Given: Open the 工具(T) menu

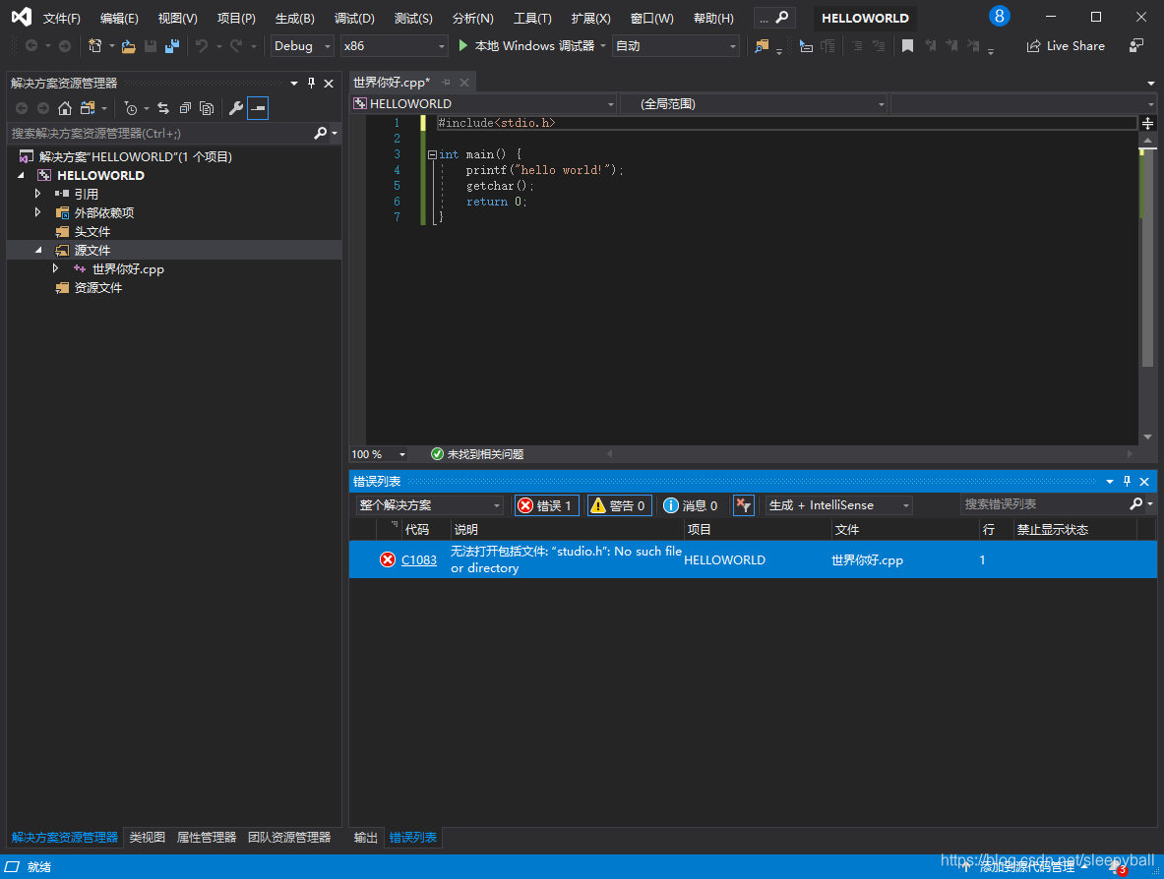Looking at the screenshot, I should 532,18.
